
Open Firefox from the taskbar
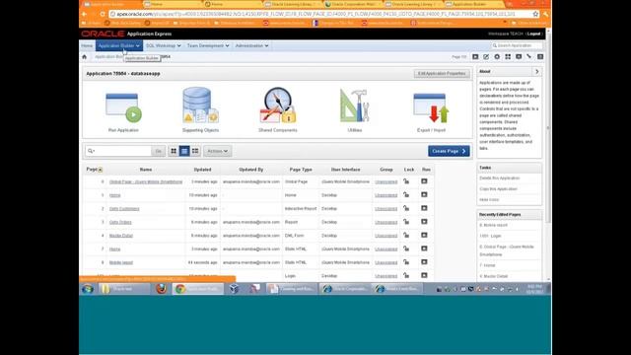tap(162, 289)
